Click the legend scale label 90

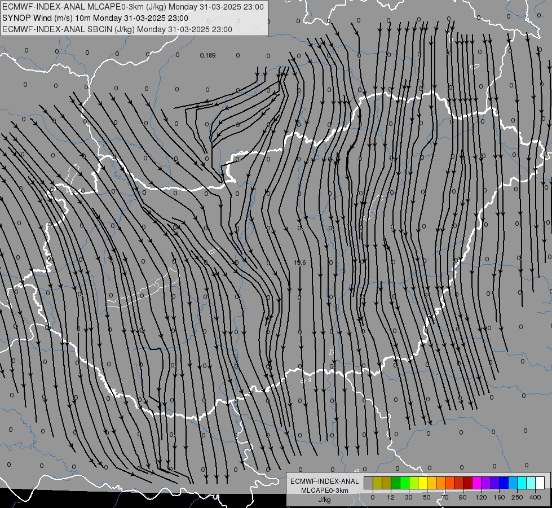click(462, 497)
